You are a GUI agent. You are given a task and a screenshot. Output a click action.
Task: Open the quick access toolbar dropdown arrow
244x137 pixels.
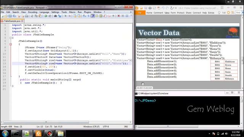[x=176, y=8]
